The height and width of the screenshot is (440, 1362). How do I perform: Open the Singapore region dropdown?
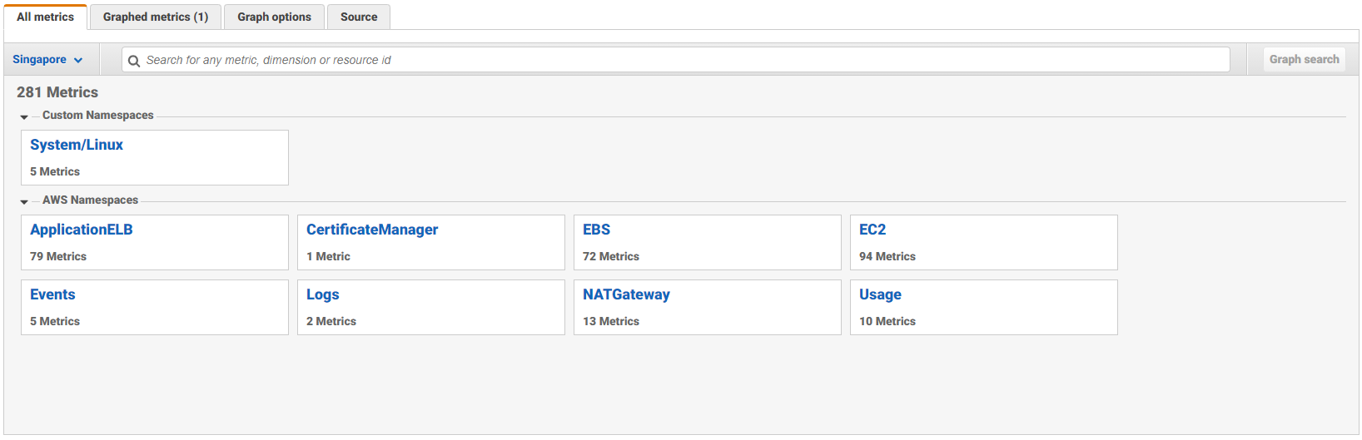coord(47,60)
